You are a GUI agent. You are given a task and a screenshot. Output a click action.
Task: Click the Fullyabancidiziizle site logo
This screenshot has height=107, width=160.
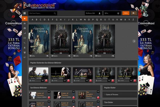40,5
